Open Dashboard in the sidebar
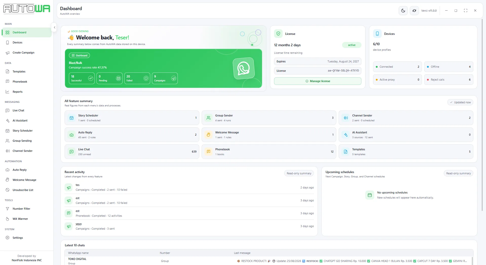This screenshot has width=486, height=265. pyautogui.click(x=27, y=32)
